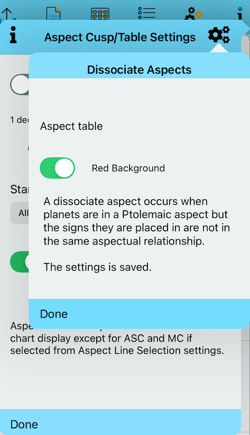Tap the Dissociate Aspects popup title
The image size is (250, 435).
pos(139,70)
